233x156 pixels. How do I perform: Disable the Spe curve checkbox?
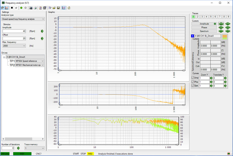tap(193, 86)
